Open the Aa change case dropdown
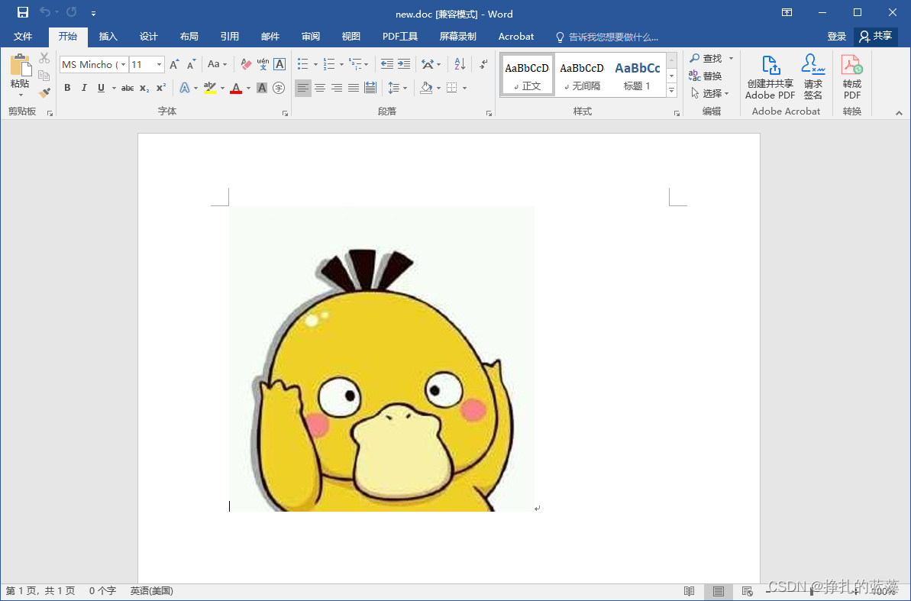Image resolution: width=911 pixels, height=601 pixels. point(217,64)
